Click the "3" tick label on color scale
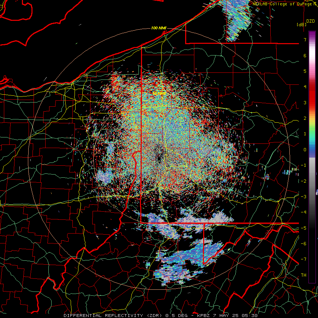The width and height of the screenshot is (318, 318). [305, 102]
